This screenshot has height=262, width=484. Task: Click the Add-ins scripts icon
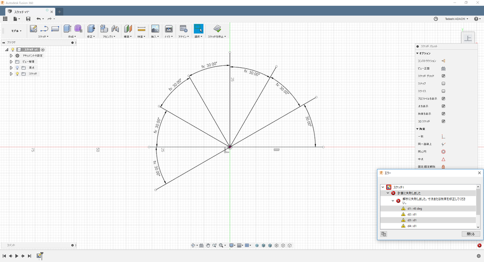183,29
